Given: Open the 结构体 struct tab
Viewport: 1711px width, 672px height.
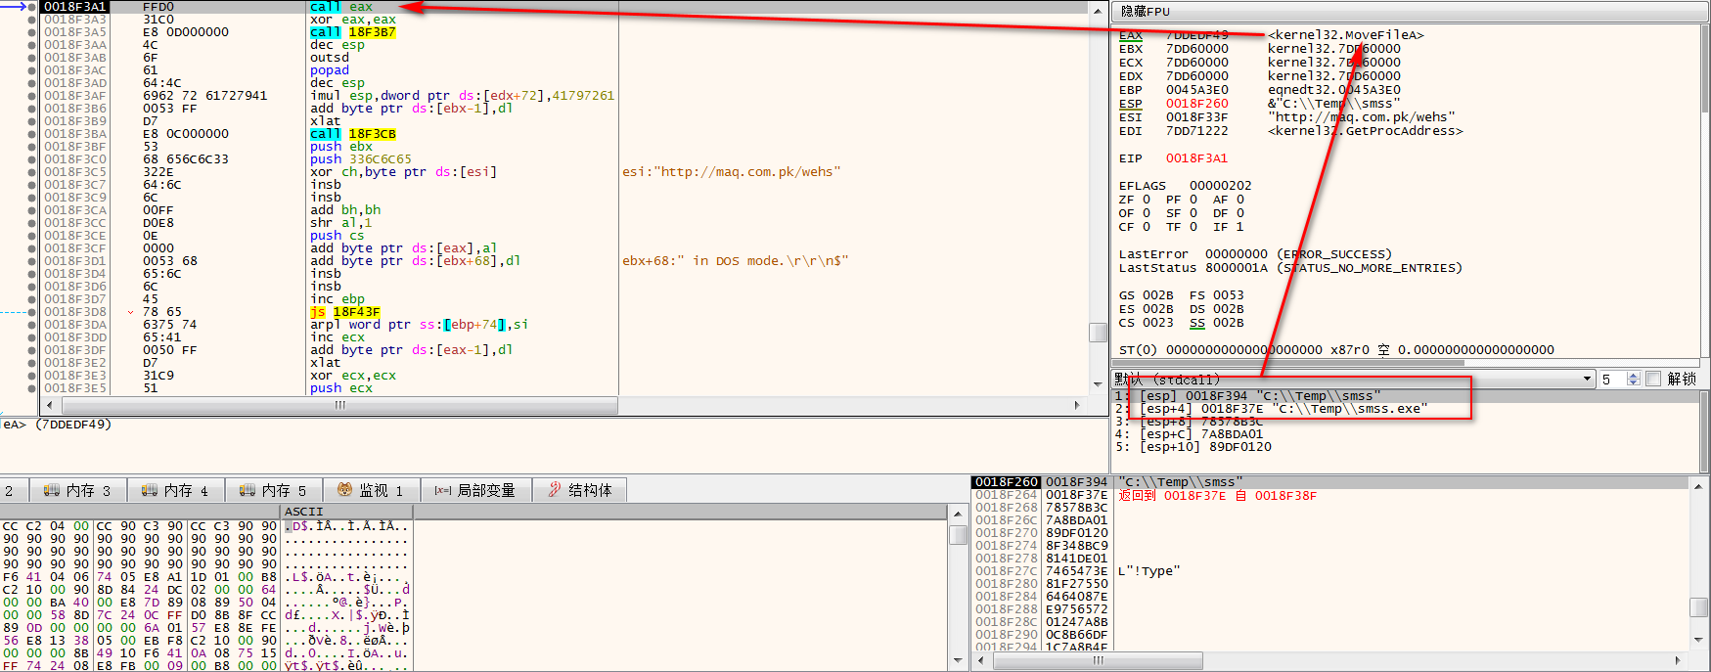Looking at the screenshot, I should 580,490.
